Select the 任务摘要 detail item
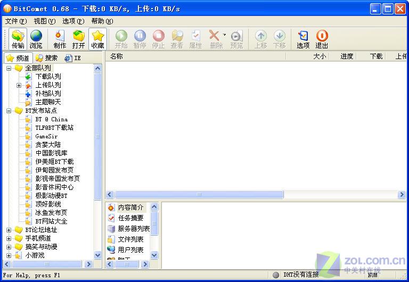Image resolution: width=409 pixels, height=282 pixels. [130, 218]
